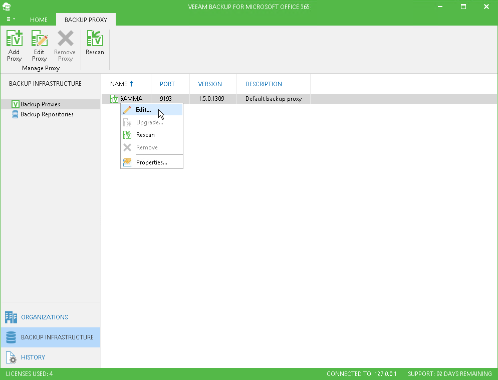Minimize the Veeam window

(x=440, y=7)
